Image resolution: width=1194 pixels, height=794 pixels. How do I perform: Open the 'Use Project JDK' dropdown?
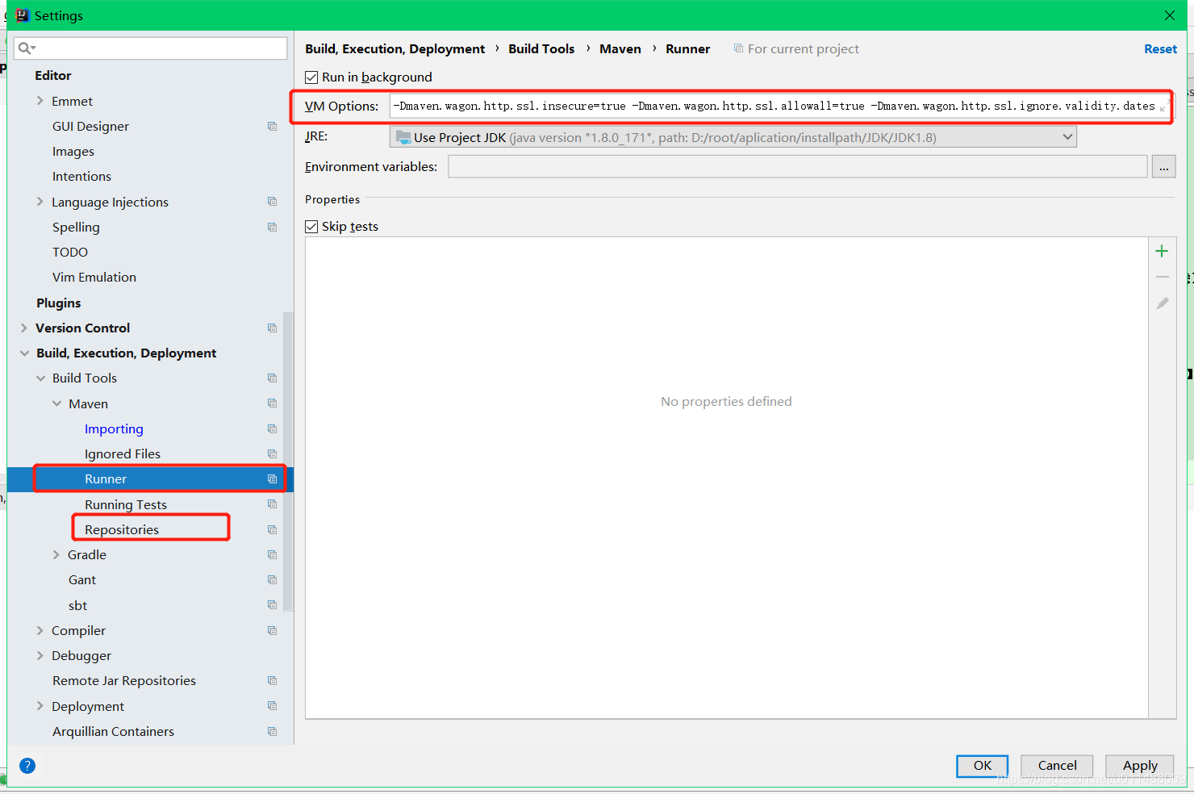tap(1067, 136)
